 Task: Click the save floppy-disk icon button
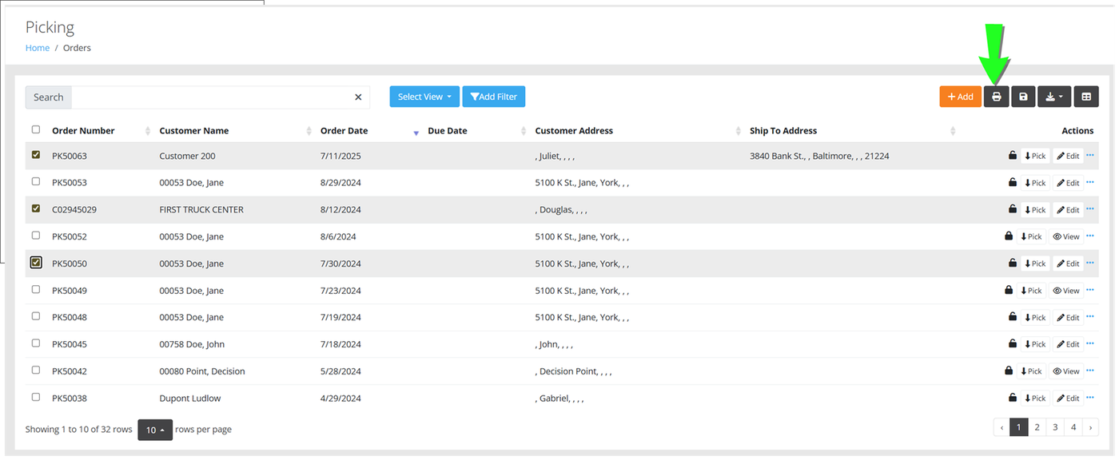[1023, 97]
